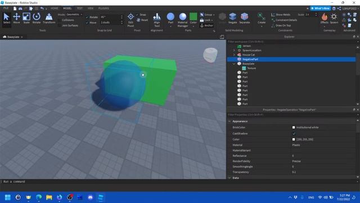This screenshot has height=203, width=360.
Task: Click the Filter workspace search field
Action: coord(291,42)
